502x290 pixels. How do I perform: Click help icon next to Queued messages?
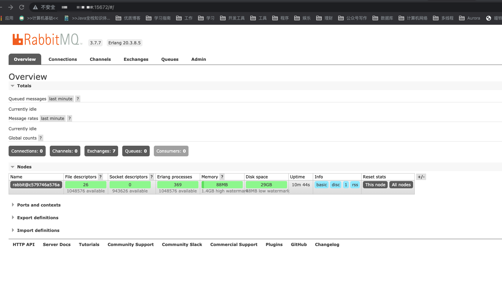coord(78,99)
